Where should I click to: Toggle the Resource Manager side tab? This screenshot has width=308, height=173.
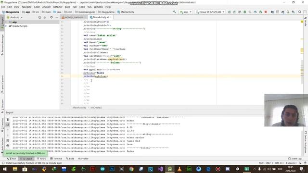[x=2, y=45]
